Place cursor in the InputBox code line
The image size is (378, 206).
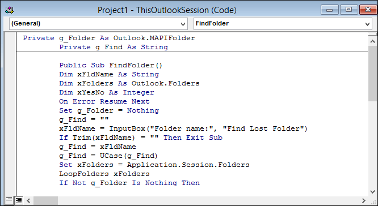click(183, 128)
